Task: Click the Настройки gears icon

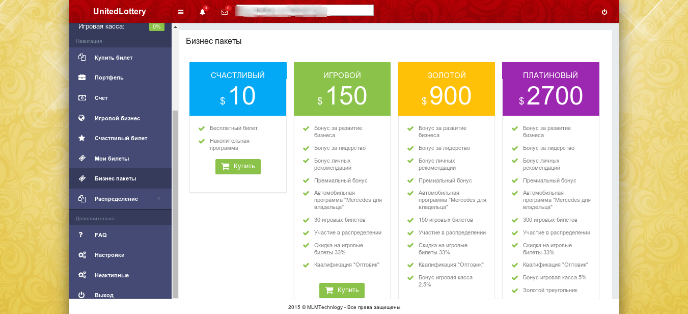Action: (x=82, y=255)
